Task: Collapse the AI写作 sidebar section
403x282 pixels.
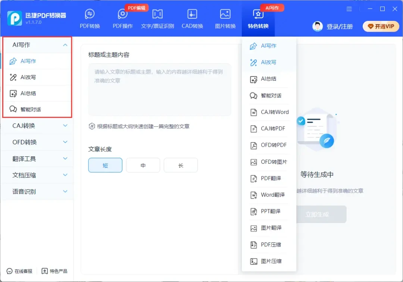Action: click(65, 45)
